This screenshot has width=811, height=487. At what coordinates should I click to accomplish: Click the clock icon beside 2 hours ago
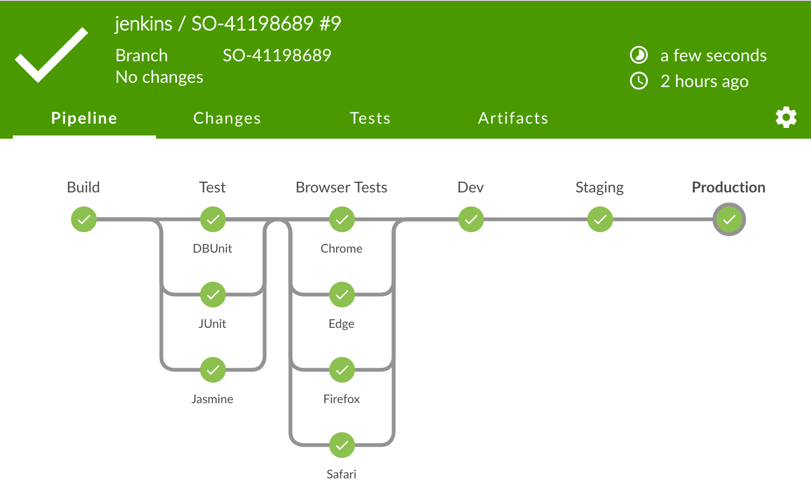click(x=639, y=81)
